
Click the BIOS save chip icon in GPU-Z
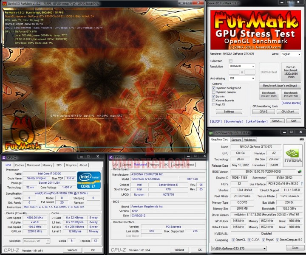pyautogui.click(x=300, y=171)
